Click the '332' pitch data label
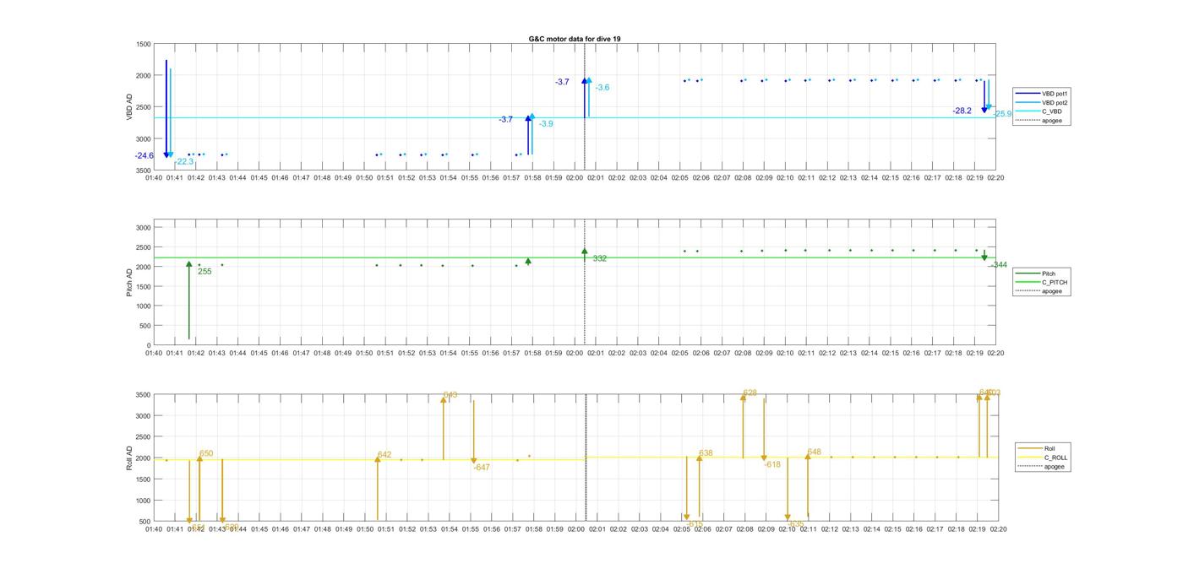 (x=599, y=258)
